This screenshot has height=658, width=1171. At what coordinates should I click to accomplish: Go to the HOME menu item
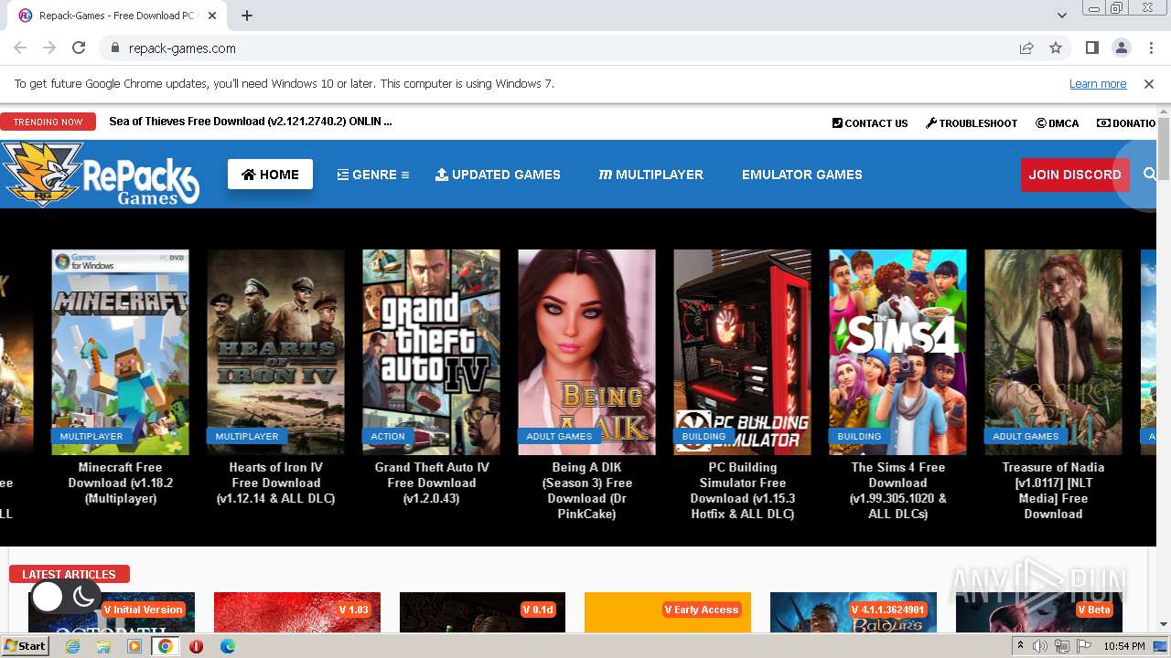tap(270, 175)
